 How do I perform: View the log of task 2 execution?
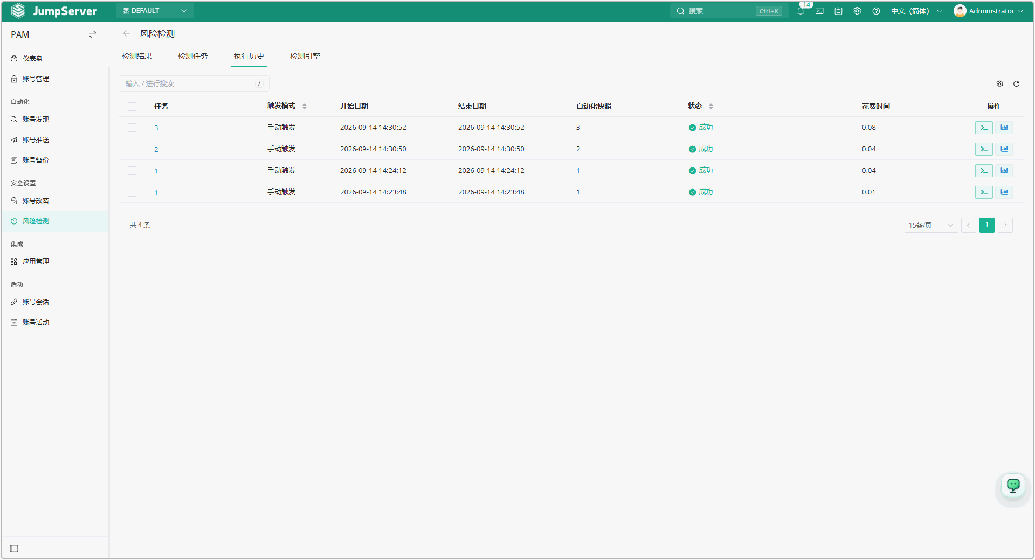tap(984, 149)
